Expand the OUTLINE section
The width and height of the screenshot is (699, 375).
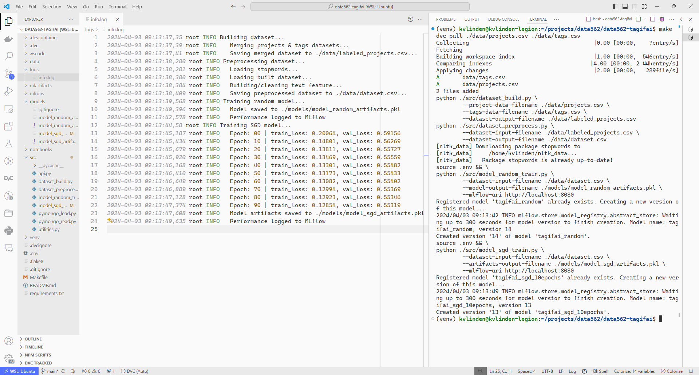tap(33, 339)
